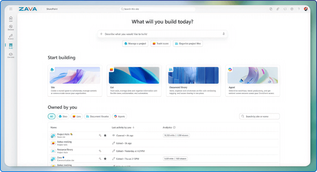Image resolution: width=317 pixels, height=172 pixels.
Task: Click 'Edited • Yesterday' activity text
Action: tap(130, 151)
